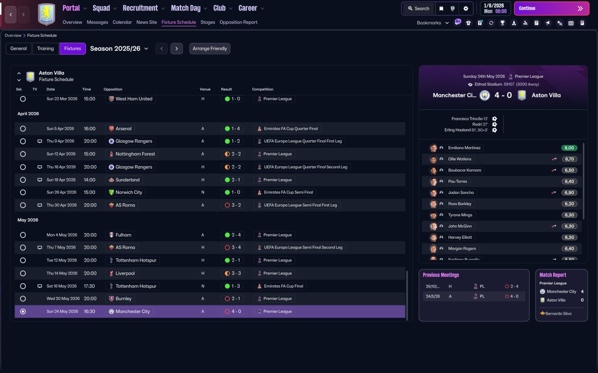Image resolution: width=598 pixels, height=373 pixels.
Task: Select the Liverpool fixture radio button
Action: pyautogui.click(x=23, y=273)
